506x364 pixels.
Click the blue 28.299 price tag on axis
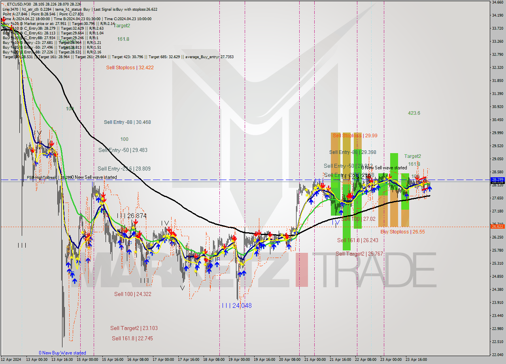[x=497, y=180]
